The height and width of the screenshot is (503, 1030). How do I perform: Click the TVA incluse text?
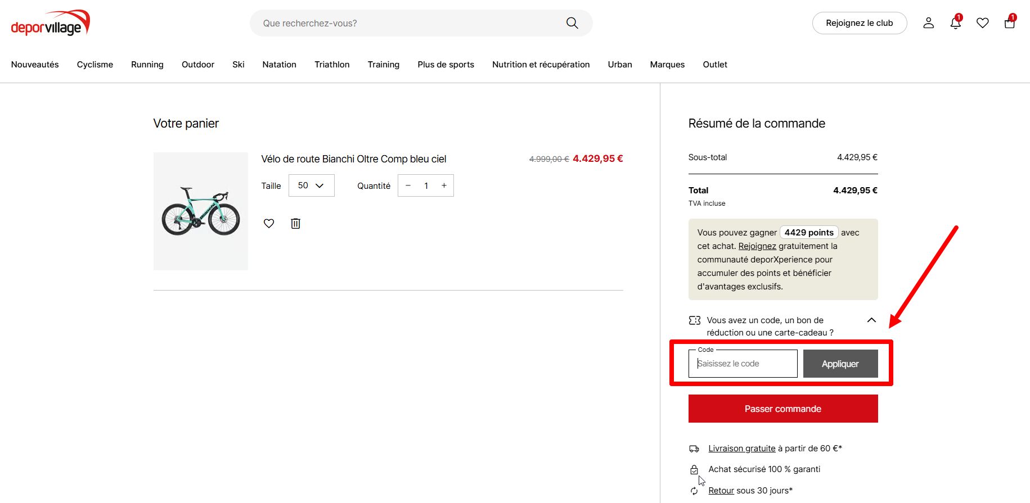[707, 203]
